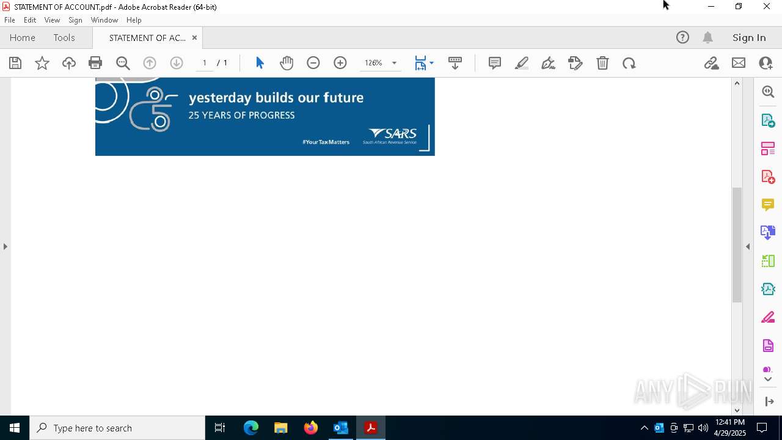Select the STATEMENT OF AC... document tab
This screenshot has height=440, width=782.
pyautogui.click(x=147, y=37)
